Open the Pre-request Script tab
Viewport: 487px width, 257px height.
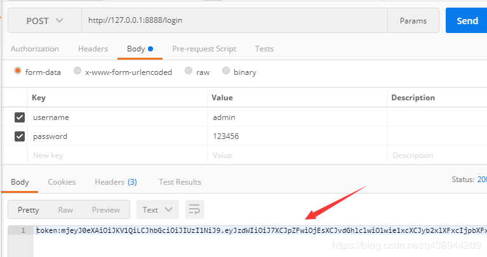coord(204,49)
